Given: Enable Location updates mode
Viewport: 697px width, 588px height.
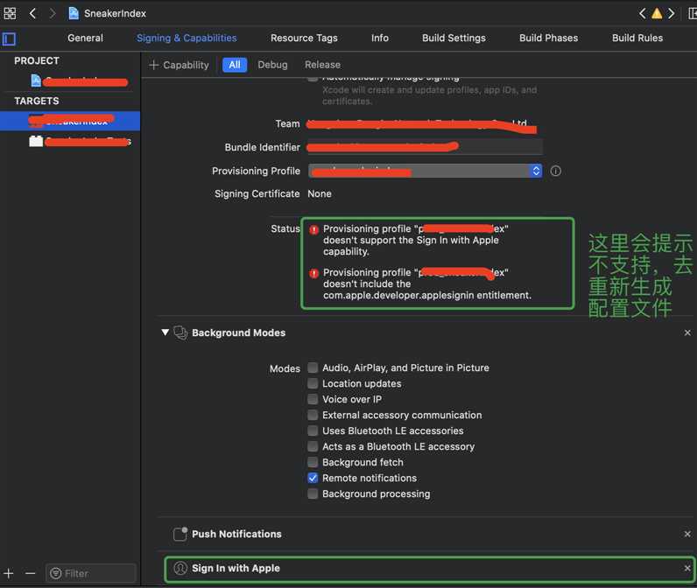Looking at the screenshot, I should pyautogui.click(x=313, y=383).
